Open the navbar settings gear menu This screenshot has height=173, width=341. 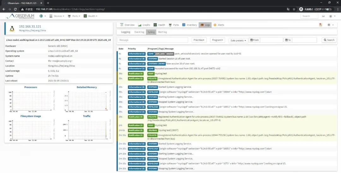point(332,16)
